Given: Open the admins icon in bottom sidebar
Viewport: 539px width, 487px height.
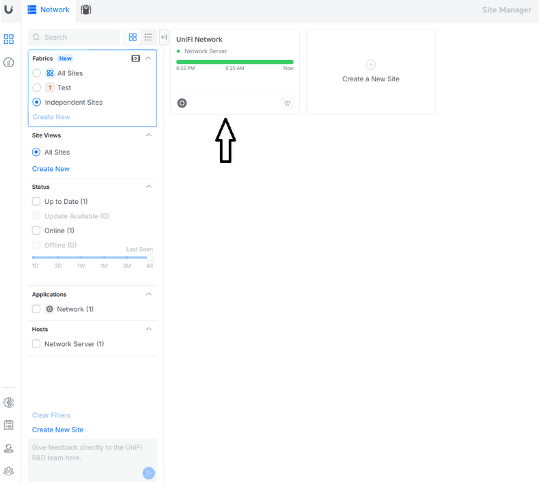Looking at the screenshot, I should (x=9, y=471).
